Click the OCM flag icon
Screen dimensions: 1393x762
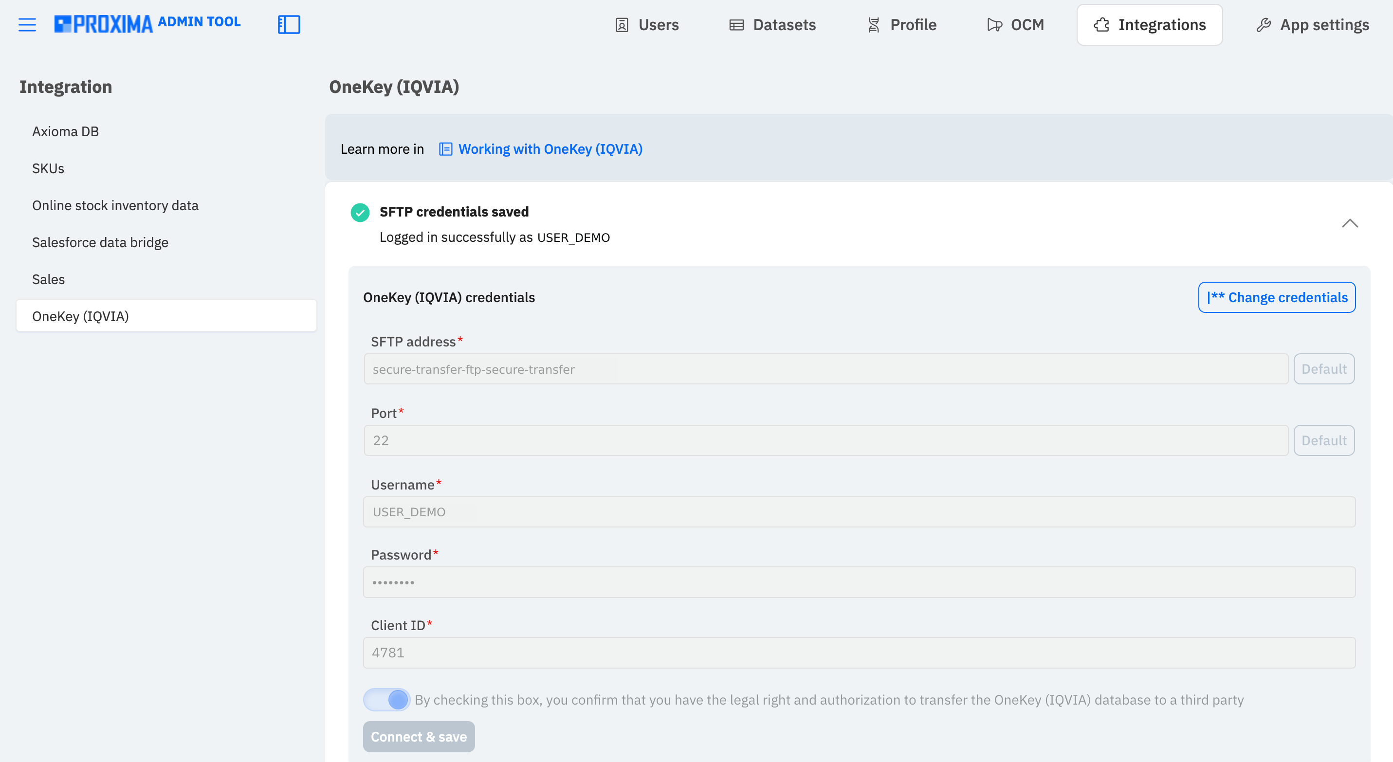point(994,25)
